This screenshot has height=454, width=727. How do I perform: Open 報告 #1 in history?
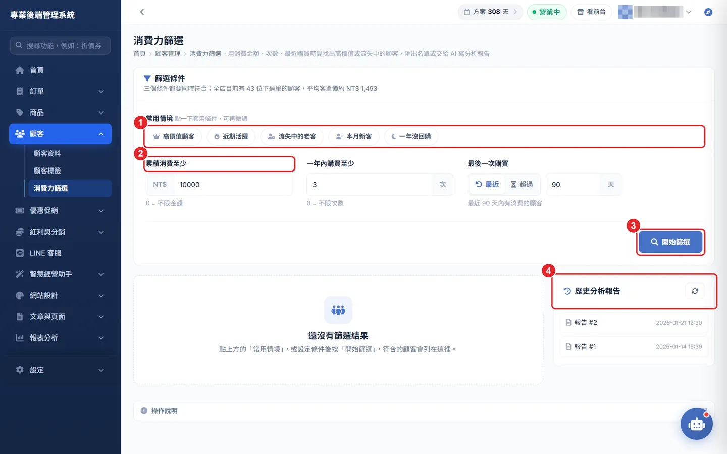coord(634,347)
